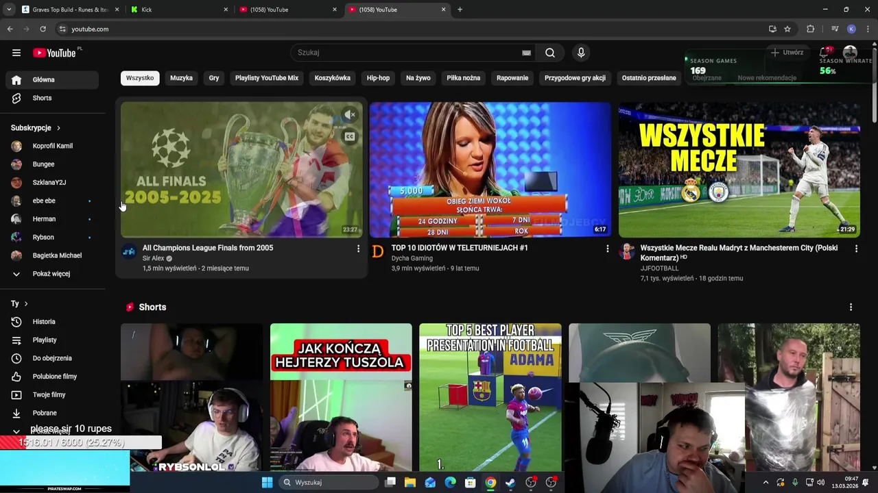Open options menu for TOP 10 IDIOTÓW video
This screenshot has width=878, height=493.
click(607, 249)
